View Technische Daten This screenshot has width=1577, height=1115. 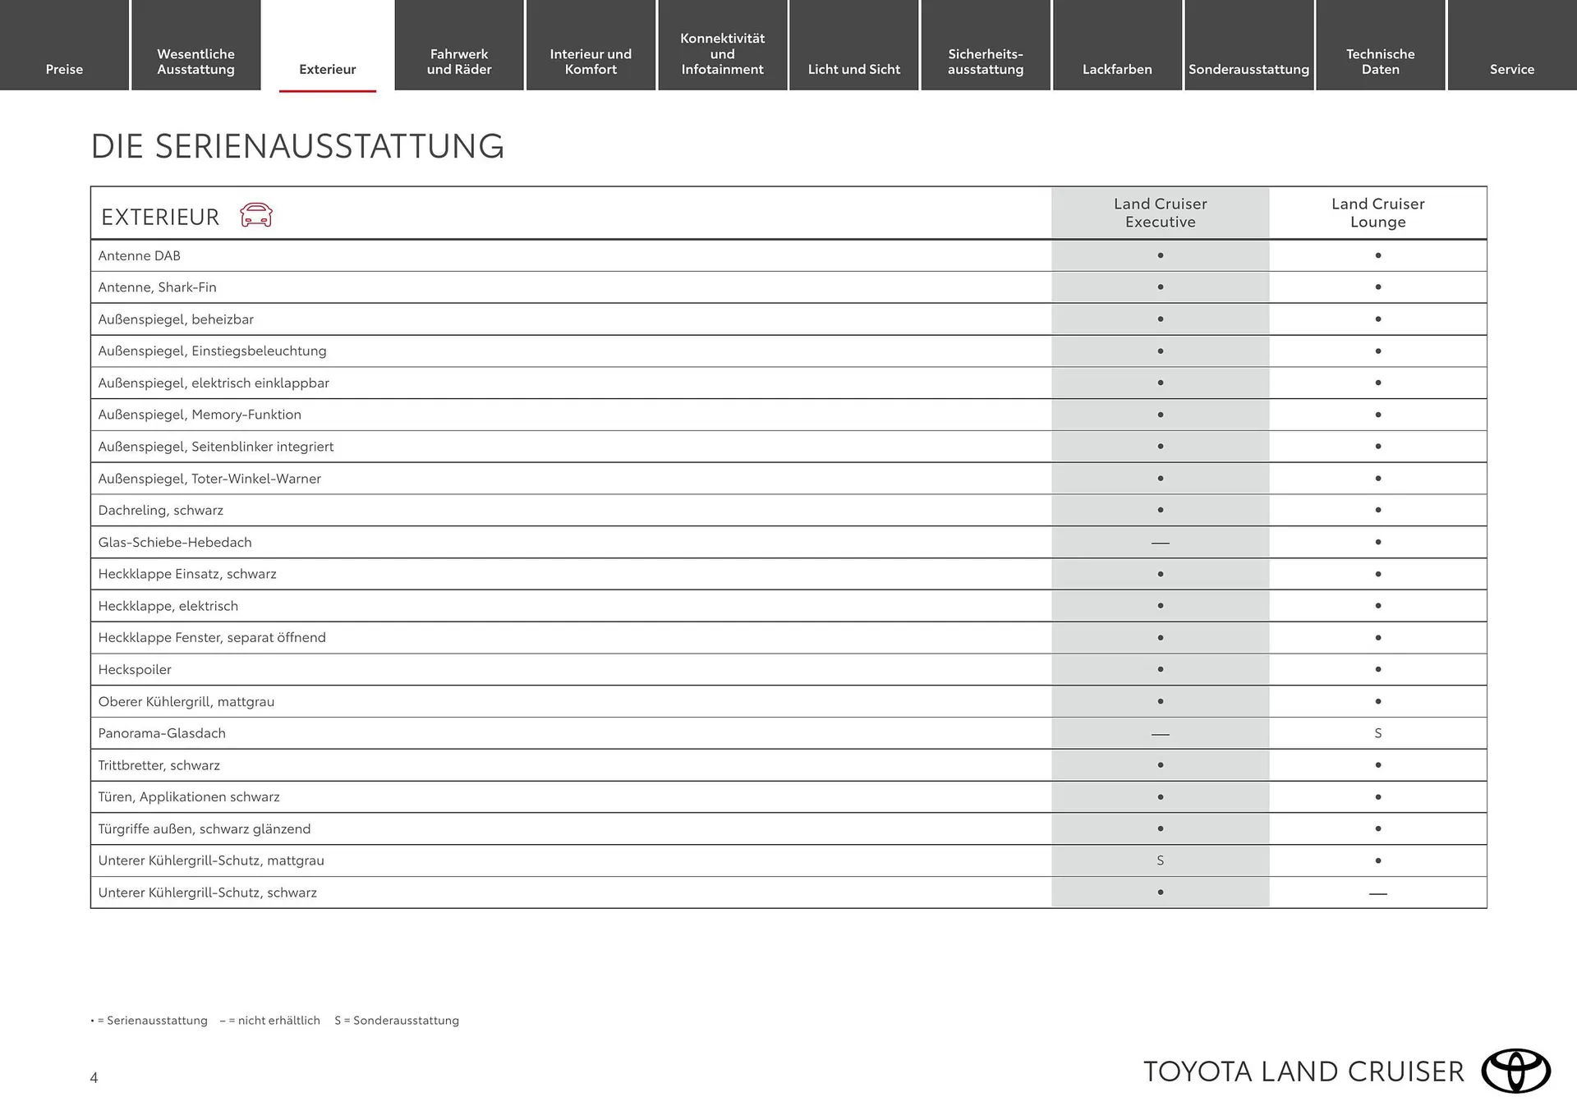[x=1381, y=62]
